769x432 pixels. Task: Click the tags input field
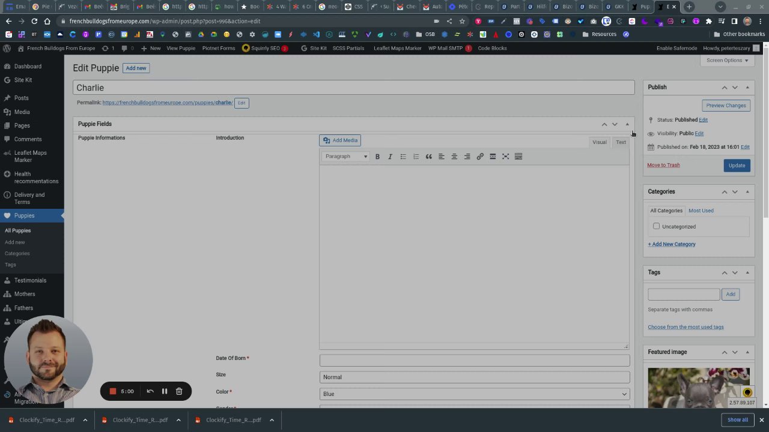pyautogui.click(x=684, y=294)
